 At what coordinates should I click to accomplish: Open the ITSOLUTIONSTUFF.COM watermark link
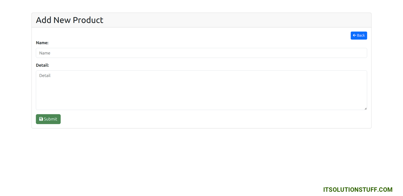pyautogui.click(x=358, y=190)
